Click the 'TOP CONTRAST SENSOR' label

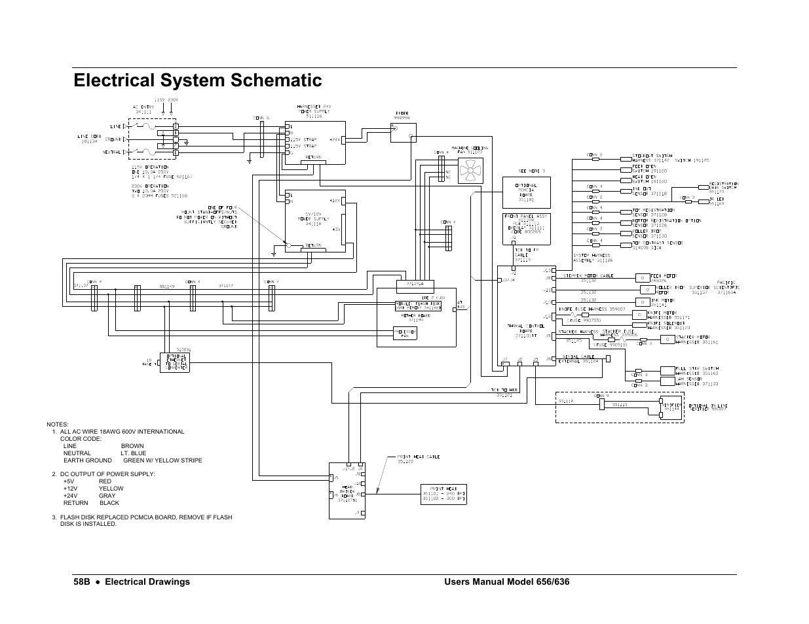[x=658, y=242]
